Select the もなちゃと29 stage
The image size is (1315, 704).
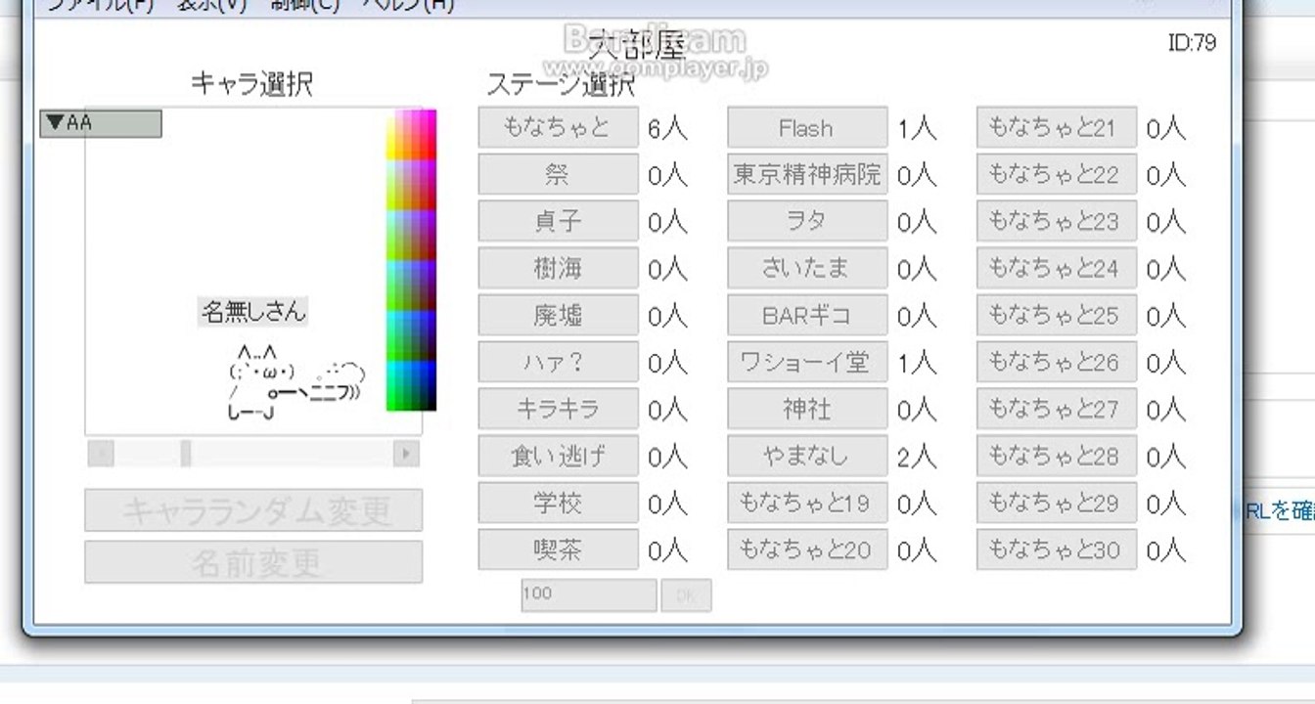tap(1057, 503)
